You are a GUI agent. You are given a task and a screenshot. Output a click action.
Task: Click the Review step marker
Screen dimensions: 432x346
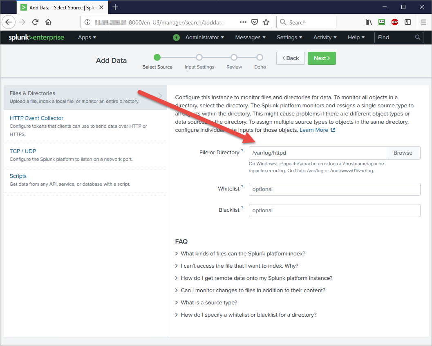tap(234, 57)
